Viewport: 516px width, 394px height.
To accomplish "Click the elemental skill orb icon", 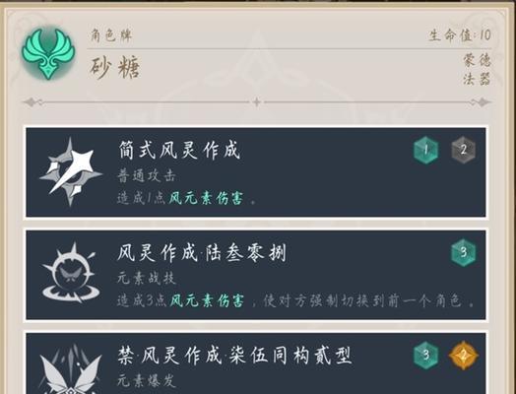I will (70, 273).
